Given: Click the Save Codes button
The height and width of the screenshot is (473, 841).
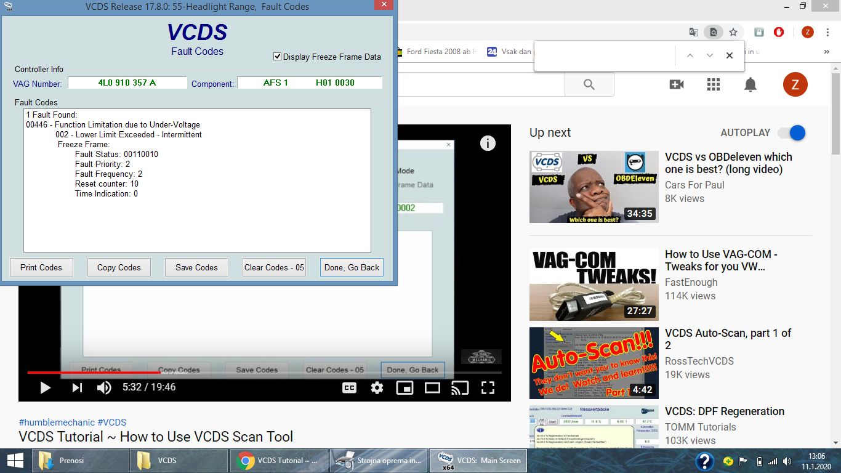Looking at the screenshot, I should pyautogui.click(x=196, y=267).
